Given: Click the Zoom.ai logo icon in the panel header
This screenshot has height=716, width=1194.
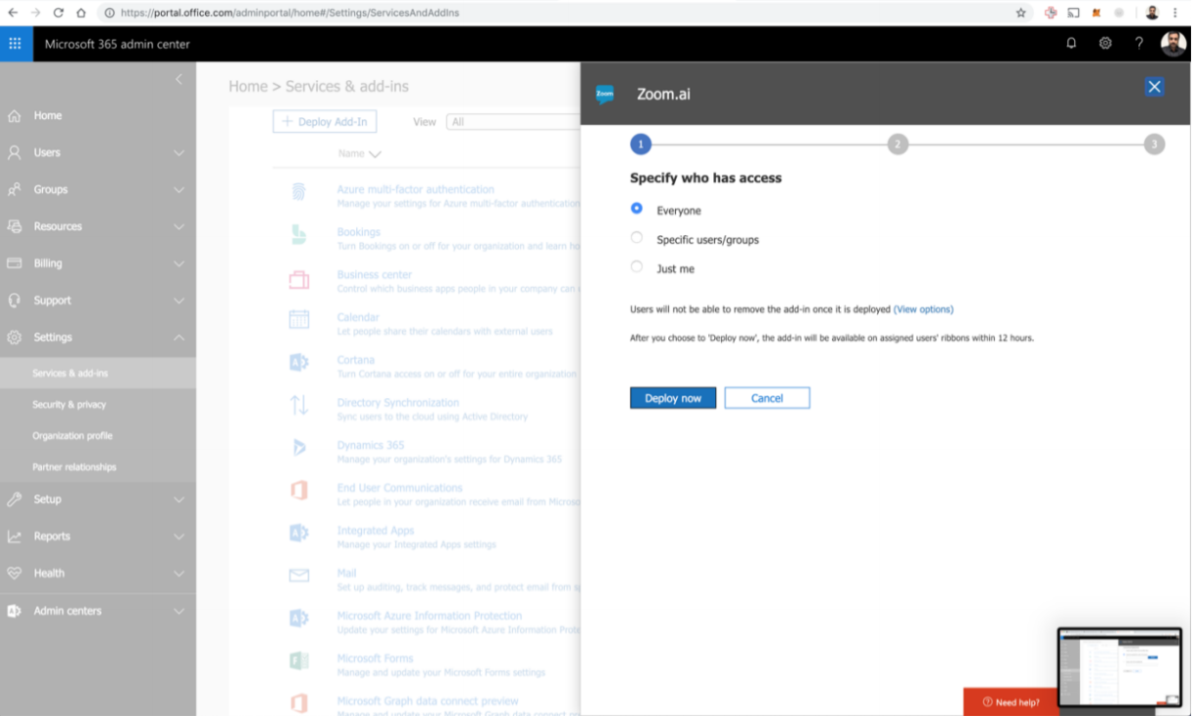Looking at the screenshot, I should coord(605,94).
